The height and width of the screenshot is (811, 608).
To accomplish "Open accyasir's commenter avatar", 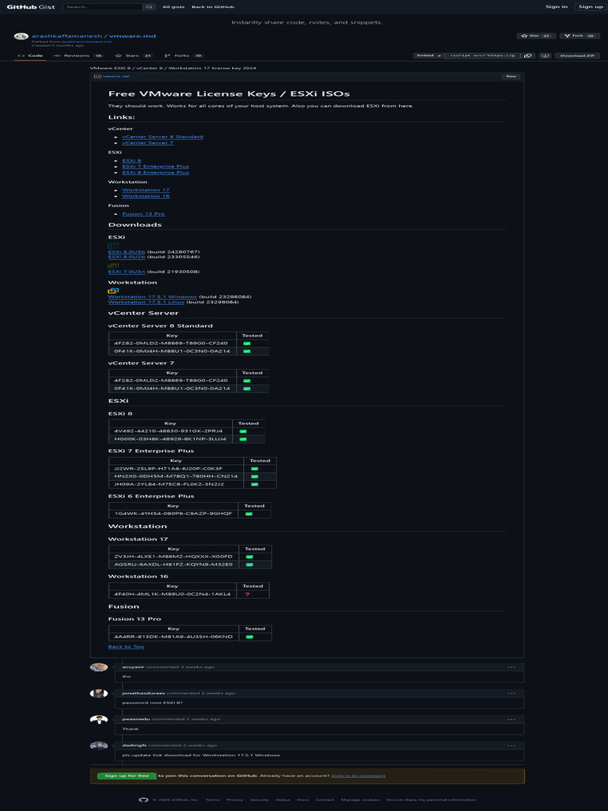I will 99,667.
